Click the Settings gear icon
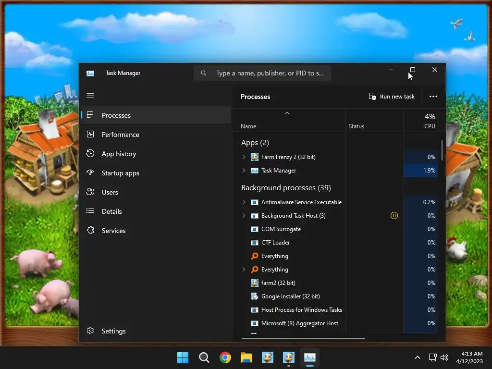Screen dimensions: 492x369 click(90, 331)
